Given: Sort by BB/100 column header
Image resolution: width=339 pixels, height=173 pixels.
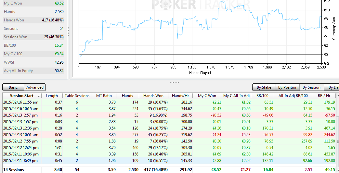Looking at the screenshot, I should coord(262,96).
